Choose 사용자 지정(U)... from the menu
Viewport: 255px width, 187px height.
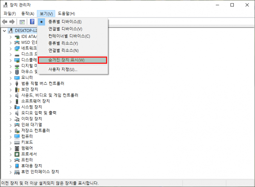pos(62,69)
